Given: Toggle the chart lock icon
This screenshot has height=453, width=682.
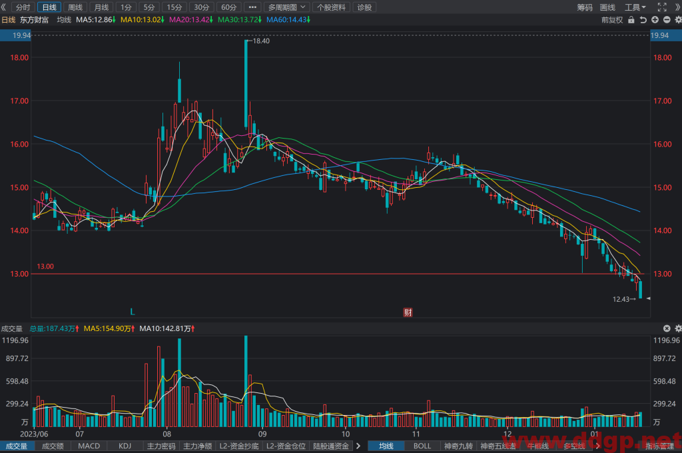Looking at the screenshot, I should click(631, 20).
